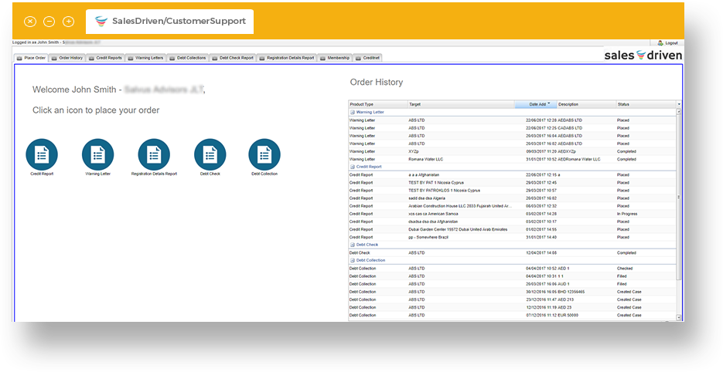Click the order history vertical scrollbar thumb
Image resolution: width=723 pixels, height=372 pixels.
click(679, 197)
